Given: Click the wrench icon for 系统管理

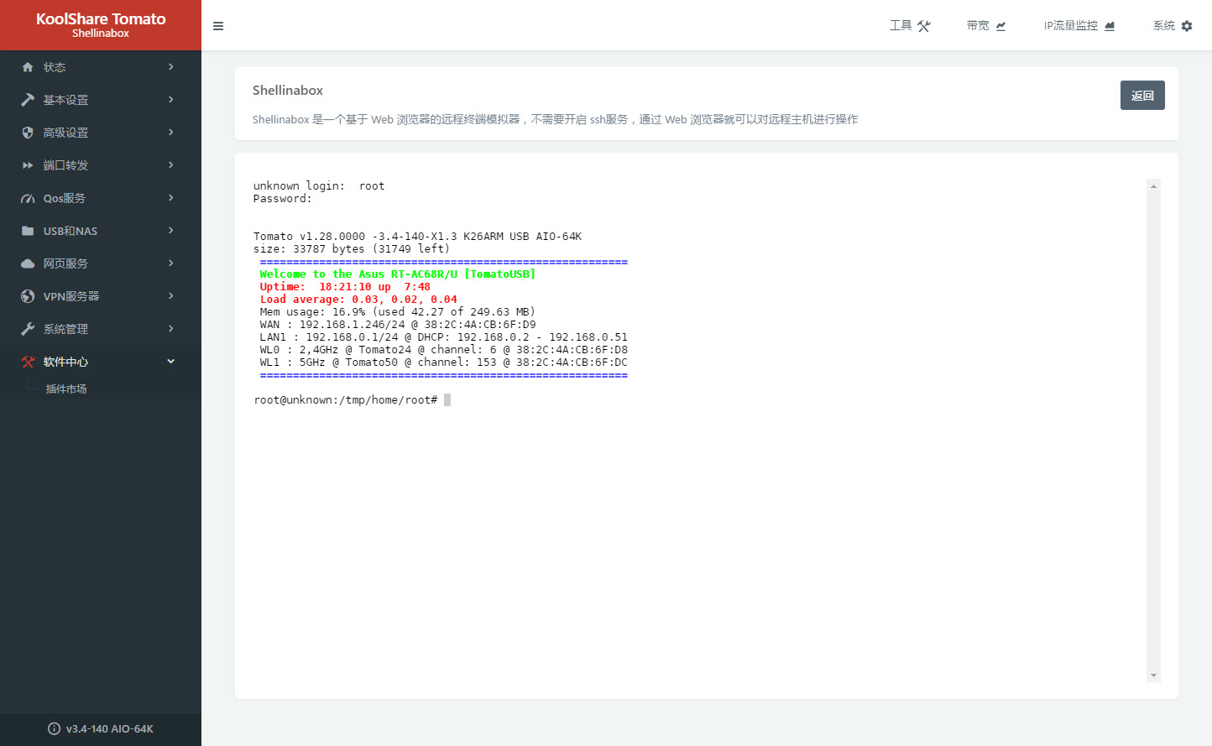Looking at the screenshot, I should [28, 329].
